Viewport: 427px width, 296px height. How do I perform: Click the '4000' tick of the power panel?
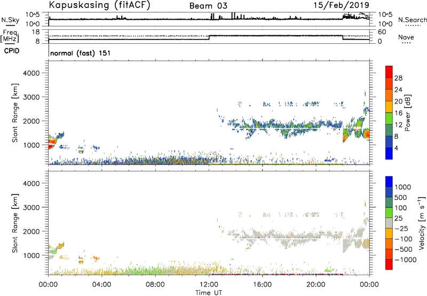pos(31,73)
